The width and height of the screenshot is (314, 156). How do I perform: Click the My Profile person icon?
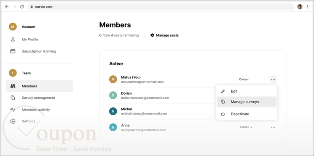click(13, 40)
